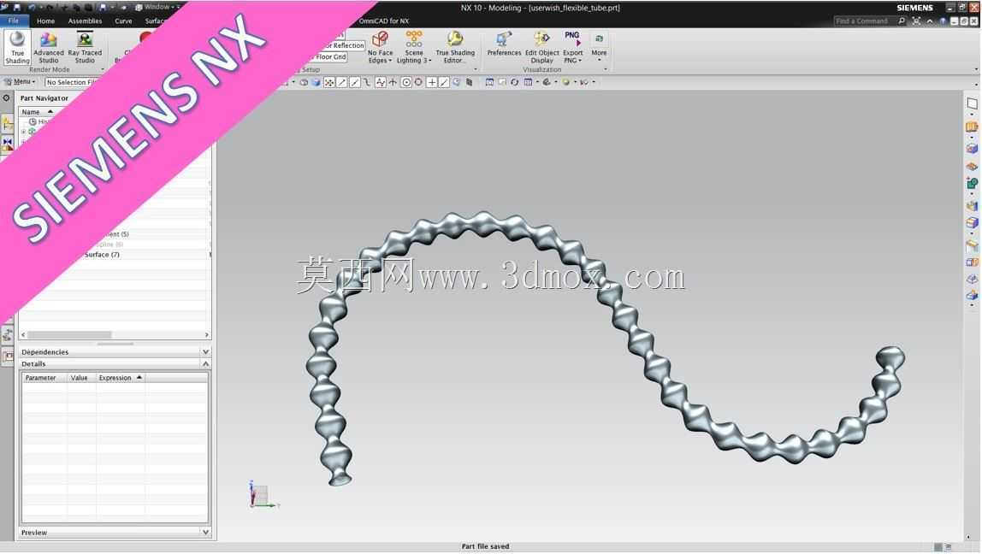Image resolution: width=982 pixels, height=554 pixels.
Task: Open the Window menu in title bar
Action: click(x=156, y=7)
